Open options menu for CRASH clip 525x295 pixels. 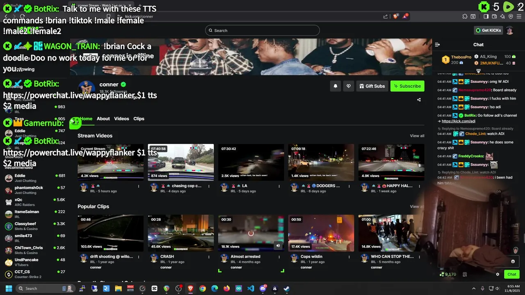[x=209, y=257]
